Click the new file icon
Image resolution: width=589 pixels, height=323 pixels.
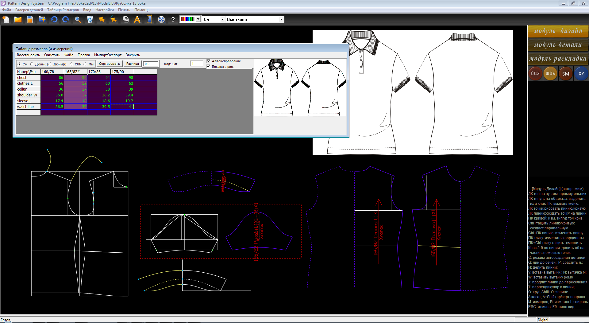(x=6, y=20)
